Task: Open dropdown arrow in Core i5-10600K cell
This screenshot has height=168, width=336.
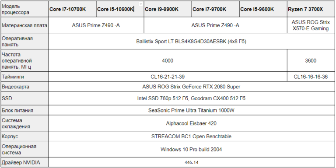Action: click(141, 4)
